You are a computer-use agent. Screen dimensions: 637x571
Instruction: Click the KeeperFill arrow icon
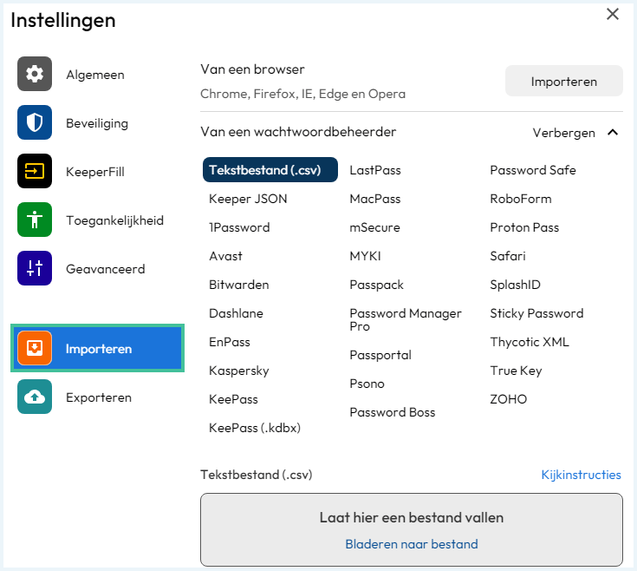tap(35, 171)
